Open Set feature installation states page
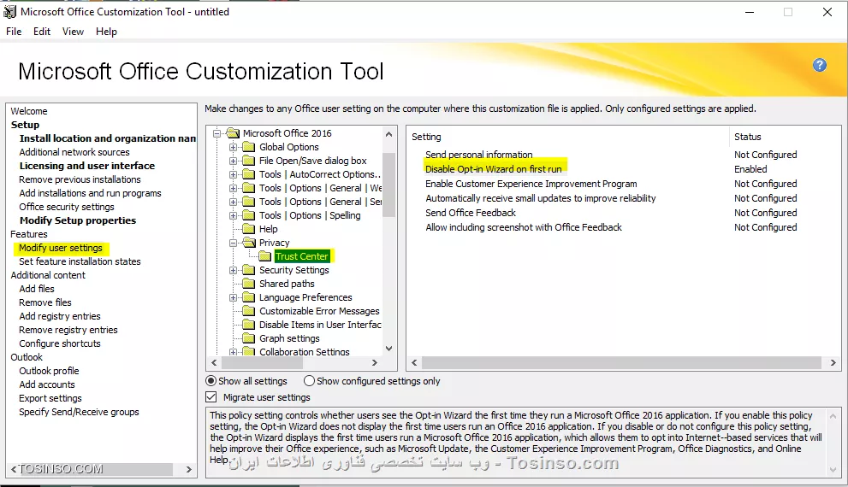The height and width of the screenshot is (487, 848). click(x=80, y=261)
